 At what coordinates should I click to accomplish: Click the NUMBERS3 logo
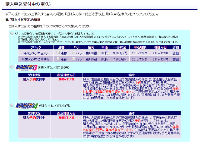[x=26, y=68]
